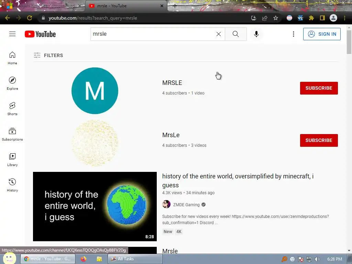352x264 pixels.
Task: Launch Firefox from the taskbar
Action: [x=84, y=259]
